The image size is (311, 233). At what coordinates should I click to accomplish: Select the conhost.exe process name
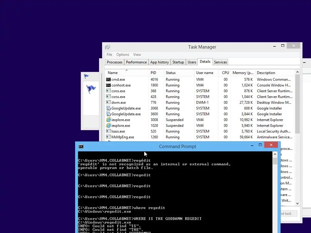click(x=121, y=85)
